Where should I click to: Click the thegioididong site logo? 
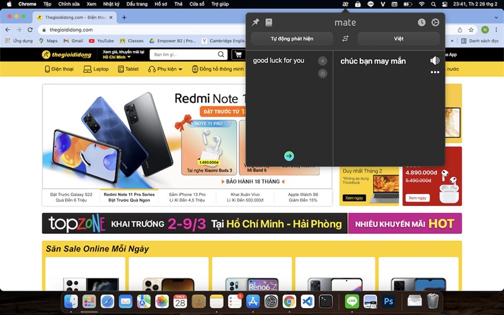67,54
